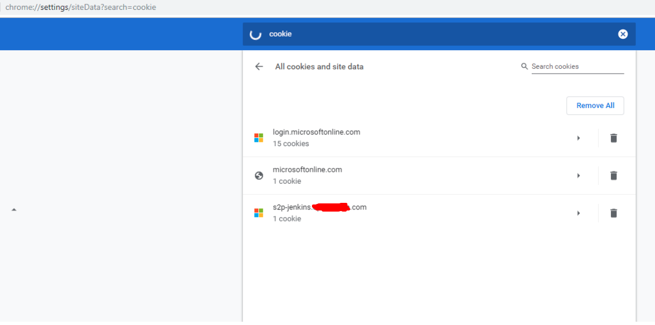Click the settings search field containing "cookie"
This screenshot has height=325, width=655.
point(436,34)
